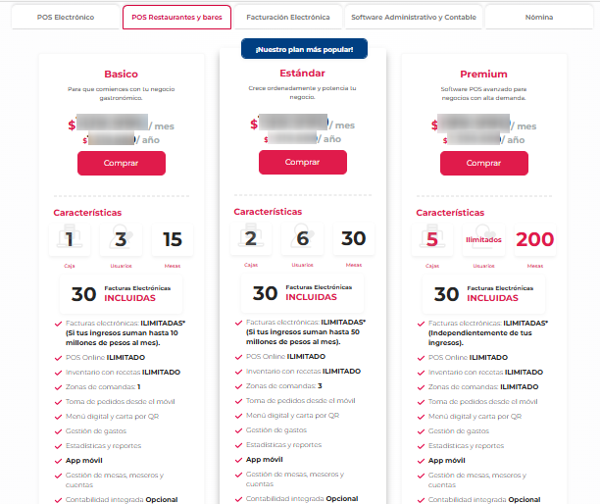Click the Premium Ilimitados usuarios icon

[483, 239]
